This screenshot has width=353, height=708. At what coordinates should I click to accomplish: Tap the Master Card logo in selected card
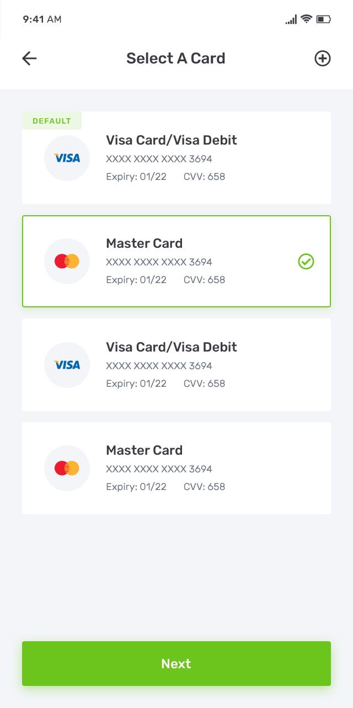(x=67, y=261)
